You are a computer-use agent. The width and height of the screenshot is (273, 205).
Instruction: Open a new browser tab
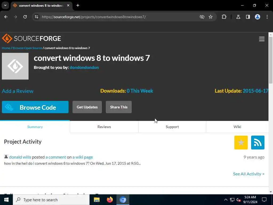click(78, 5)
